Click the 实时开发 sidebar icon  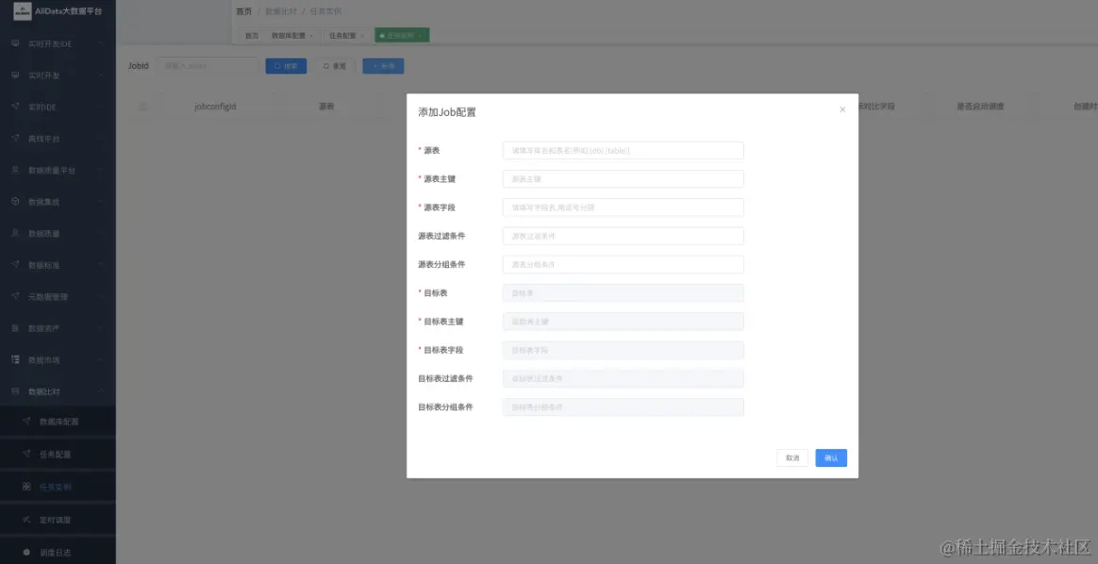click(15, 75)
